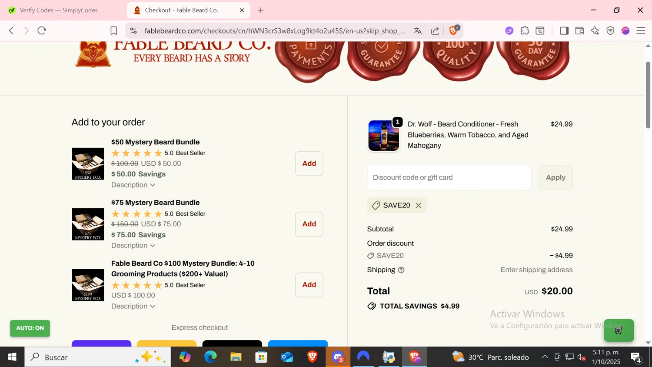Click the Total USD $20.00 amount
Image resolution: width=652 pixels, height=367 pixels.
coord(549,291)
